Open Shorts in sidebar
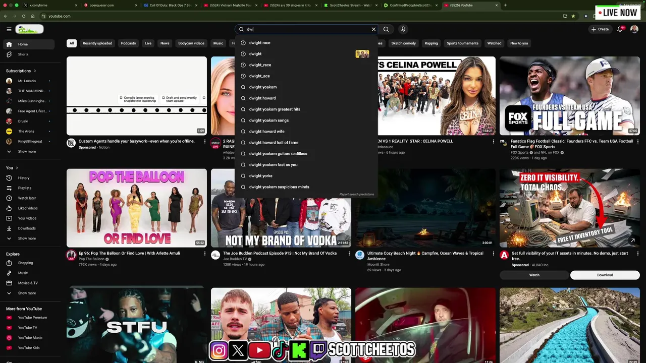This screenshot has height=363, width=646. [29, 54]
